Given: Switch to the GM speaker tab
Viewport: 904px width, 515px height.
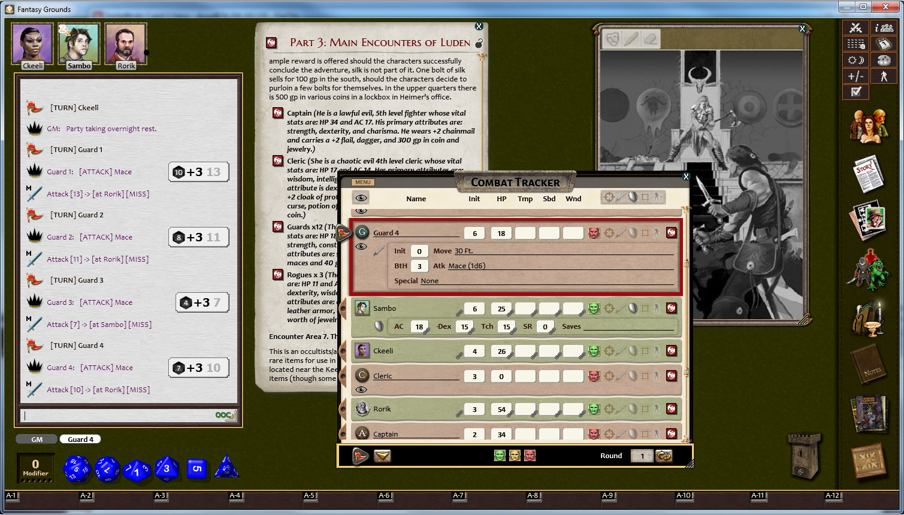Looking at the screenshot, I should [x=37, y=440].
